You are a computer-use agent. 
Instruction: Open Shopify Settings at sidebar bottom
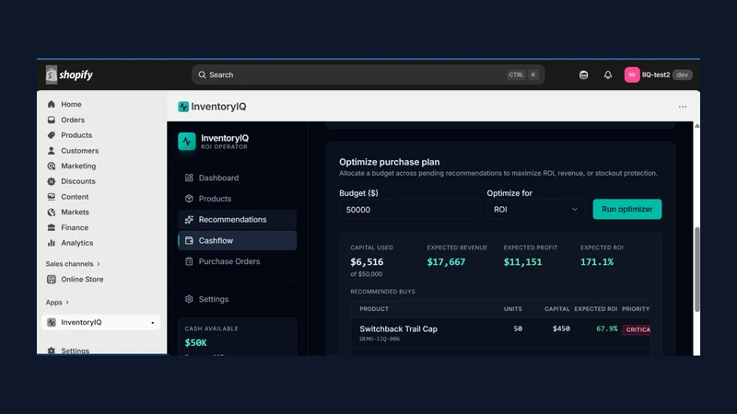coord(76,351)
